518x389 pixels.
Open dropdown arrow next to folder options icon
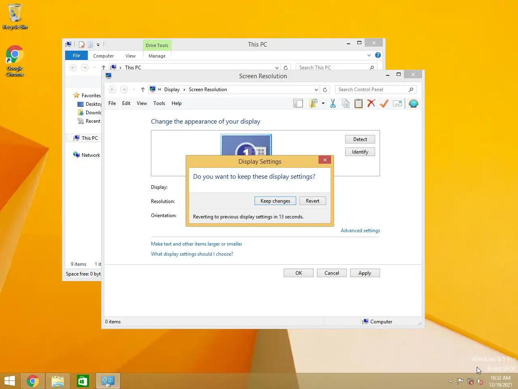[x=323, y=104]
